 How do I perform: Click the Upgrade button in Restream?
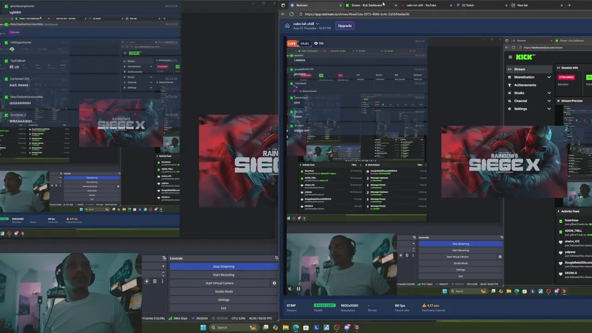pyautogui.click(x=345, y=25)
